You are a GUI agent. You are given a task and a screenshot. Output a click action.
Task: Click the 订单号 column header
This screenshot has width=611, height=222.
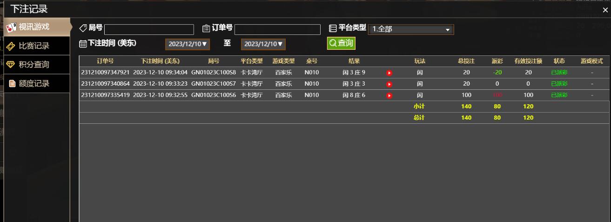105,61
